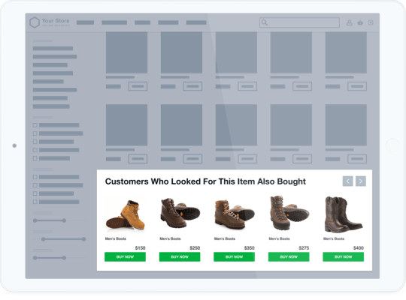
Task: Click the user account icon in header
Action: click(x=350, y=22)
